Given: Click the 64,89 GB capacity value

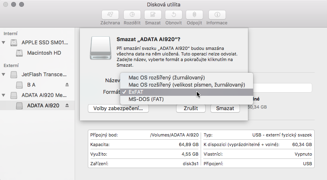Looking at the screenshot, I should point(189,144).
